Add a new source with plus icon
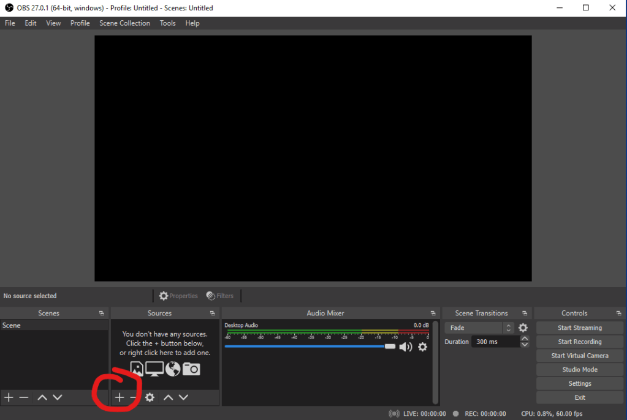The image size is (627, 420). coord(119,397)
